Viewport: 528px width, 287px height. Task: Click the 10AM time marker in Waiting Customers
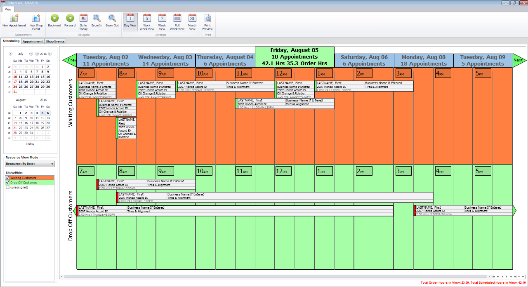(204, 73)
